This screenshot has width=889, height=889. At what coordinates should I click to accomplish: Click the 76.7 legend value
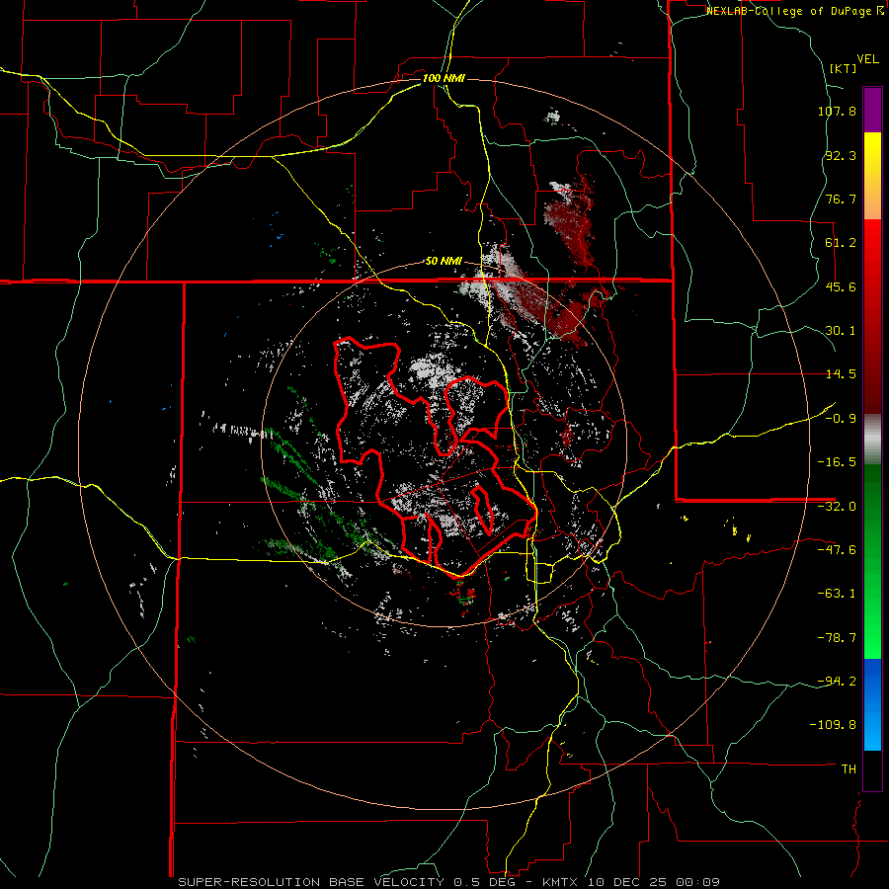click(841, 199)
